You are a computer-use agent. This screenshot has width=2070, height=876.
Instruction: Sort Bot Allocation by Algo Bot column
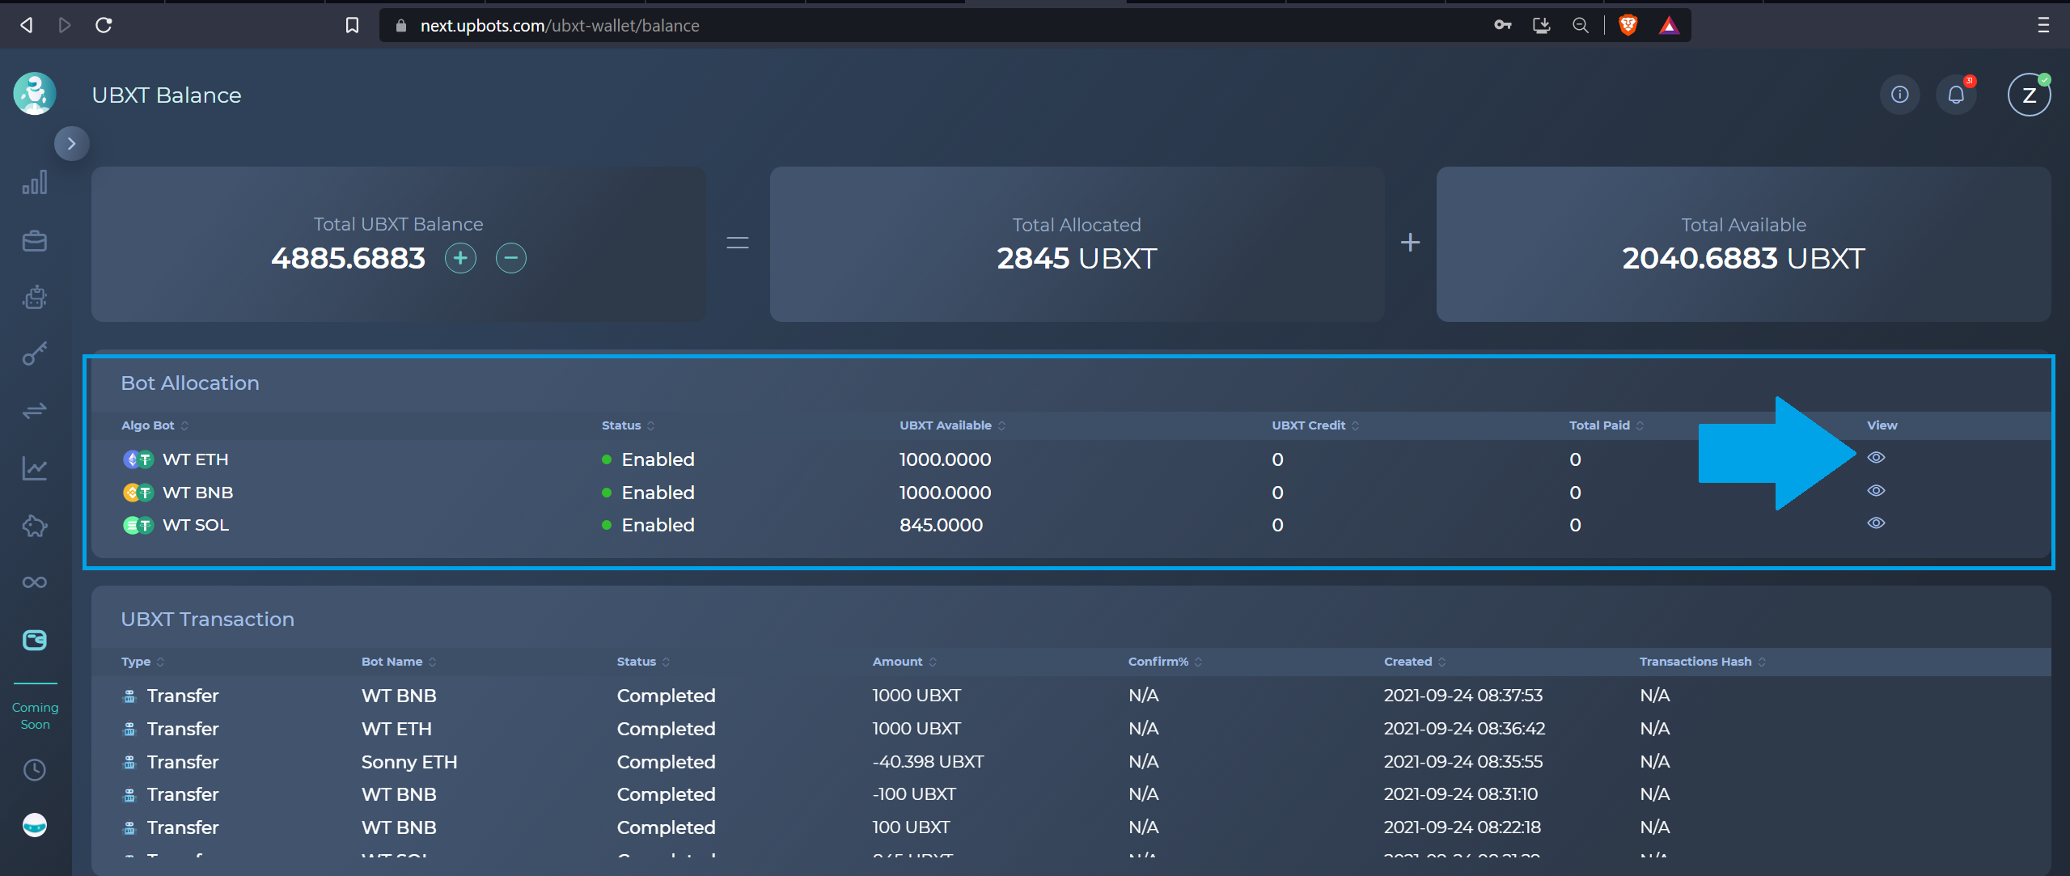pyautogui.click(x=155, y=425)
